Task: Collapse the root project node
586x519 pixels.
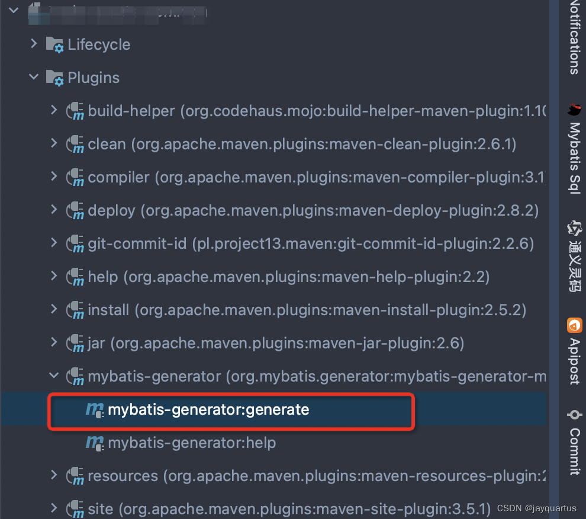Action: pos(14,10)
